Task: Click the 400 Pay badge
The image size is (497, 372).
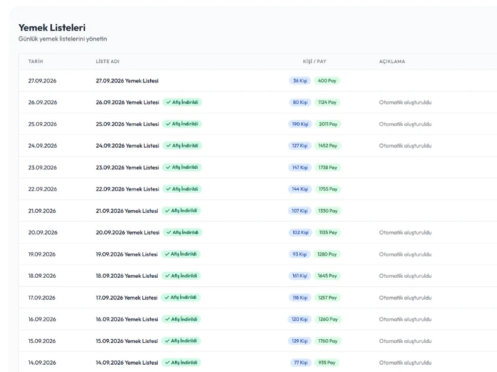Action: [x=327, y=81]
